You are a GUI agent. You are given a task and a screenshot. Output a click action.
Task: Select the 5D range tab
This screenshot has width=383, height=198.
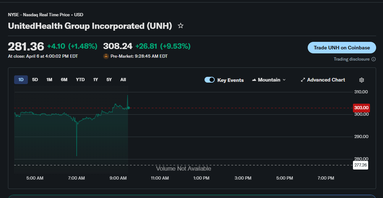coord(35,80)
